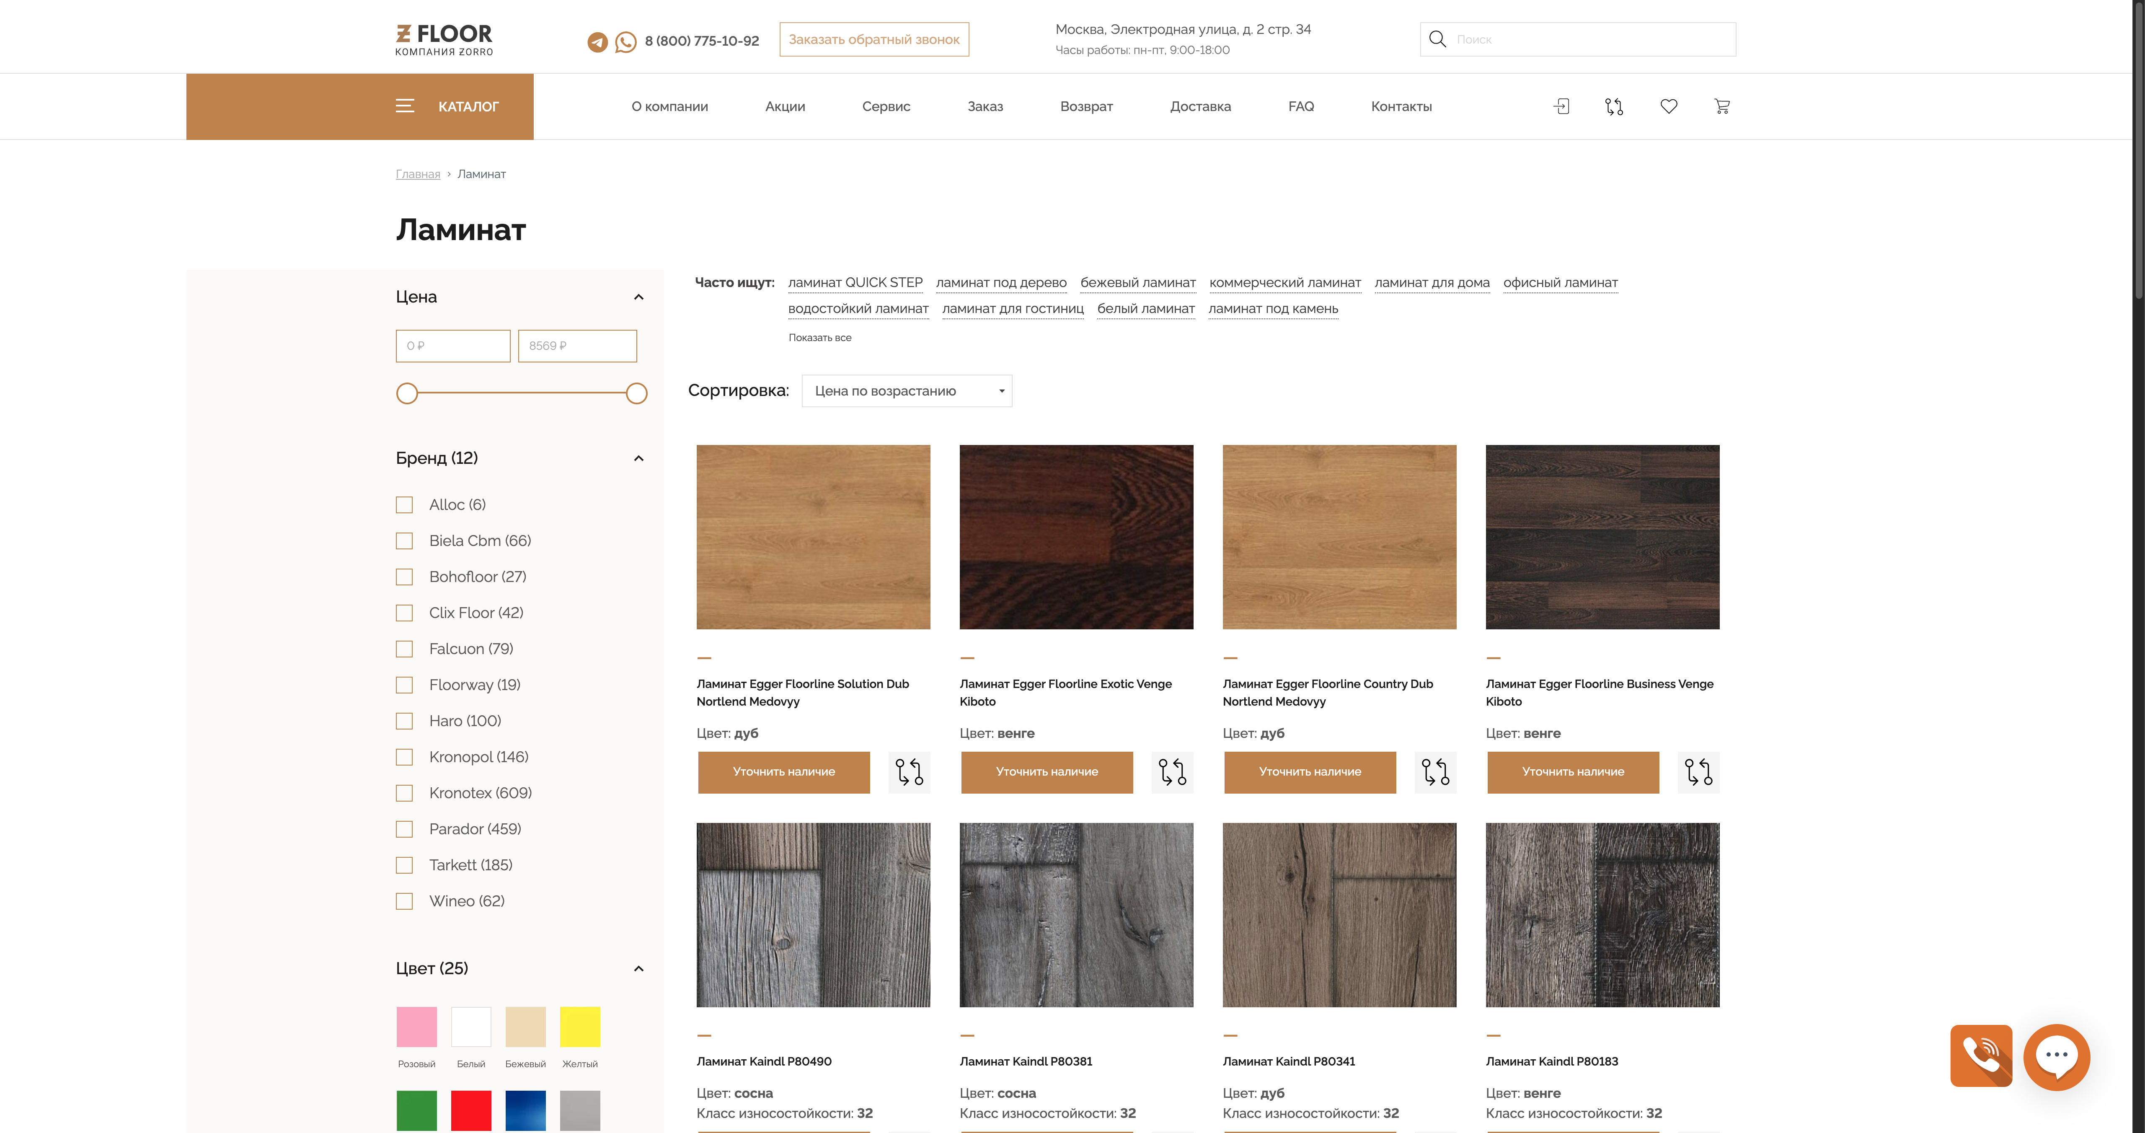Viewport: 2145px width, 1133px height.
Task: Open the Акции menu item
Action: [785, 106]
